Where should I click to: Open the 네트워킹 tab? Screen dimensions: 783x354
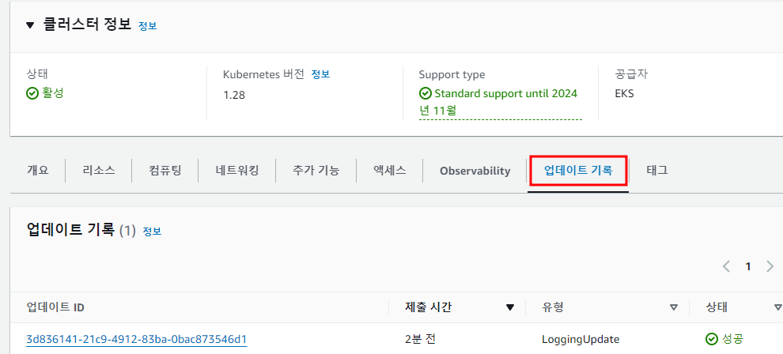click(x=237, y=171)
